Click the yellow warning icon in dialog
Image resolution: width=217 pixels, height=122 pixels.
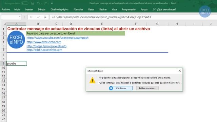point(92,80)
